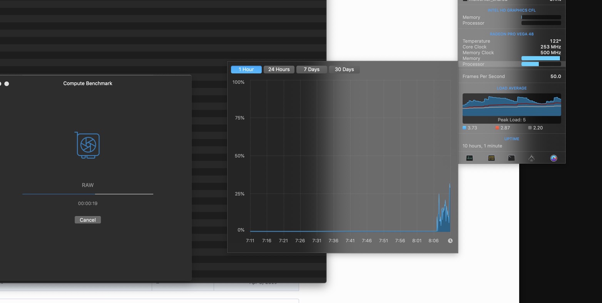Click the RAW test label in benchmark
The width and height of the screenshot is (602, 303).
coord(88,185)
